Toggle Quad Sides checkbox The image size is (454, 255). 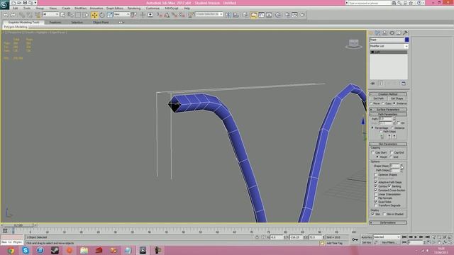(x=376, y=201)
